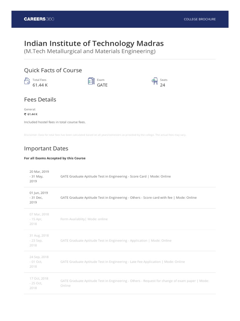240x321 pixels.
Task: Click the 61.44 K total fees value
Action: point(40,85)
